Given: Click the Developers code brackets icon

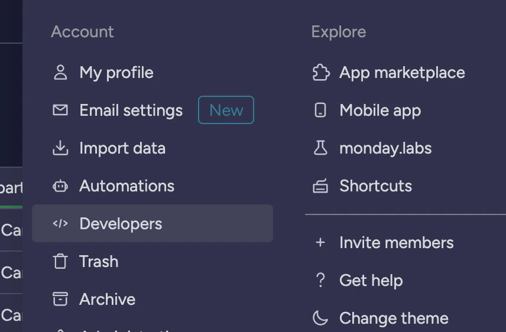Looking at the screenshot, I should [x=60, y=223].
